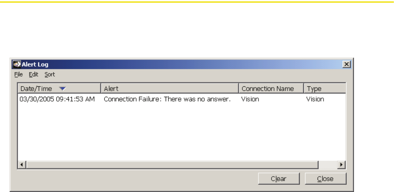The height and width of the screenshot is (192, 394).
Task: Select the 03/30/2005 09:41:53 AM entry
Action: [57, 99]
